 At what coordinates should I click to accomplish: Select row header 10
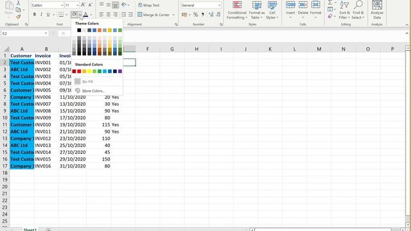point(4,118)
